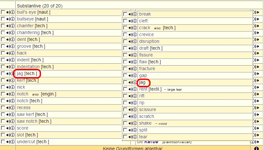Show info for groove [tech.]
This screenshot has width=264, height=150.
pyautogui.click(x=13, y=46)
